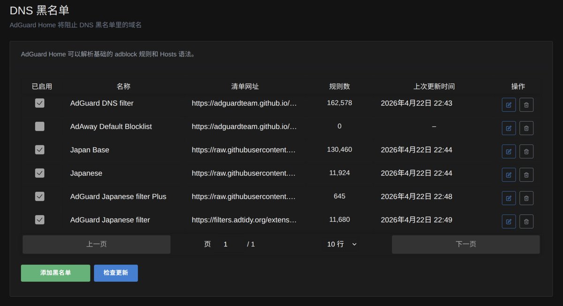Select the AdGuard Japanese filter Plus name
This screenshot has width=563, height=306.
(x=118, y=197)
